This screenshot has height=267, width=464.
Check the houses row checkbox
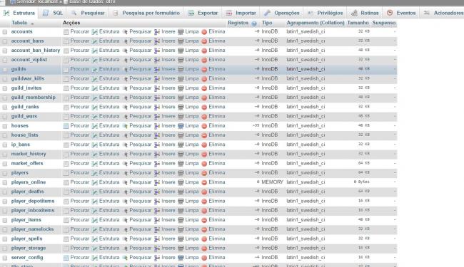coord(5,126)
